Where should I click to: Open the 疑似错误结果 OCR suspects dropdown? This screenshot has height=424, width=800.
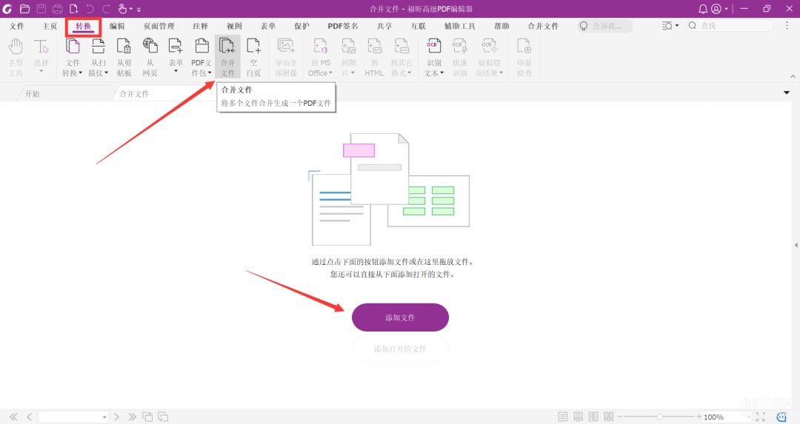pos(490,58)
